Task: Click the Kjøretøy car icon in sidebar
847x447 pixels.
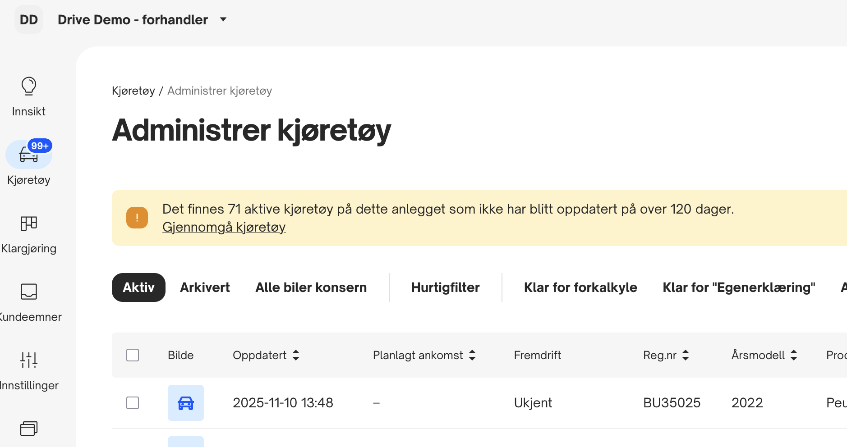Action: tap(29, 155)
